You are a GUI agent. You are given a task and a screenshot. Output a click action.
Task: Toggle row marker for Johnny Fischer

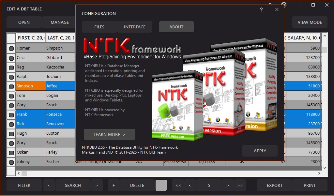(11, 162)
